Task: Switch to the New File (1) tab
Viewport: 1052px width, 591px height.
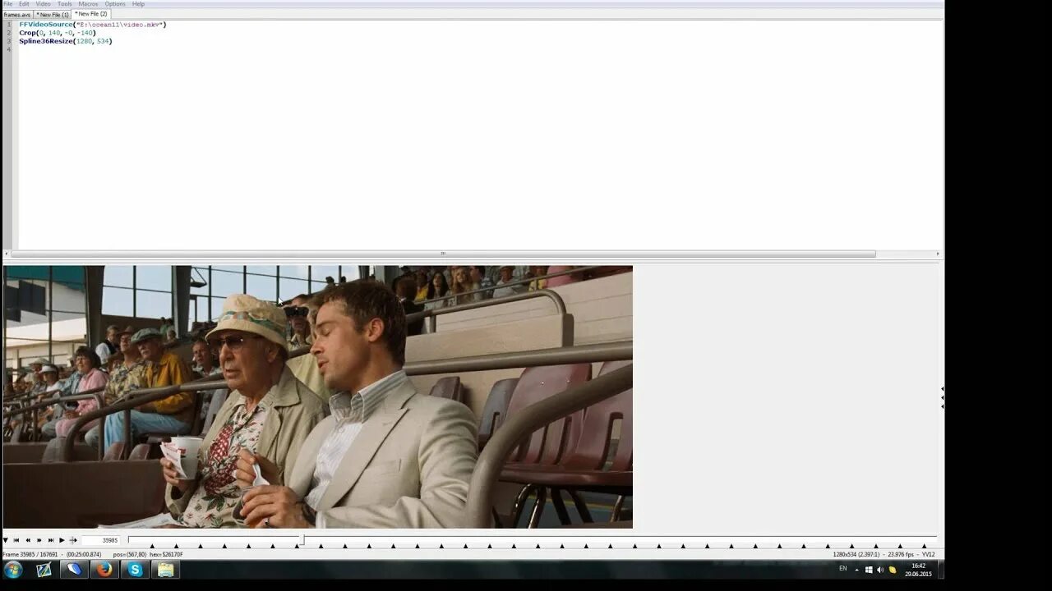Action: pos(53,15)
